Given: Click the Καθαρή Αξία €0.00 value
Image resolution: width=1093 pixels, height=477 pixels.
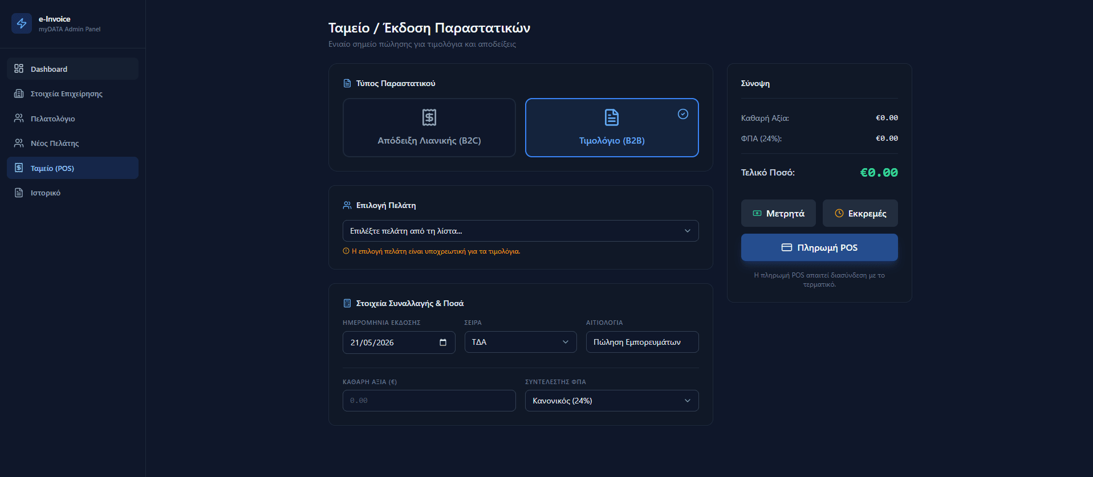Looking at the screenshot, I should click(887, 118).
